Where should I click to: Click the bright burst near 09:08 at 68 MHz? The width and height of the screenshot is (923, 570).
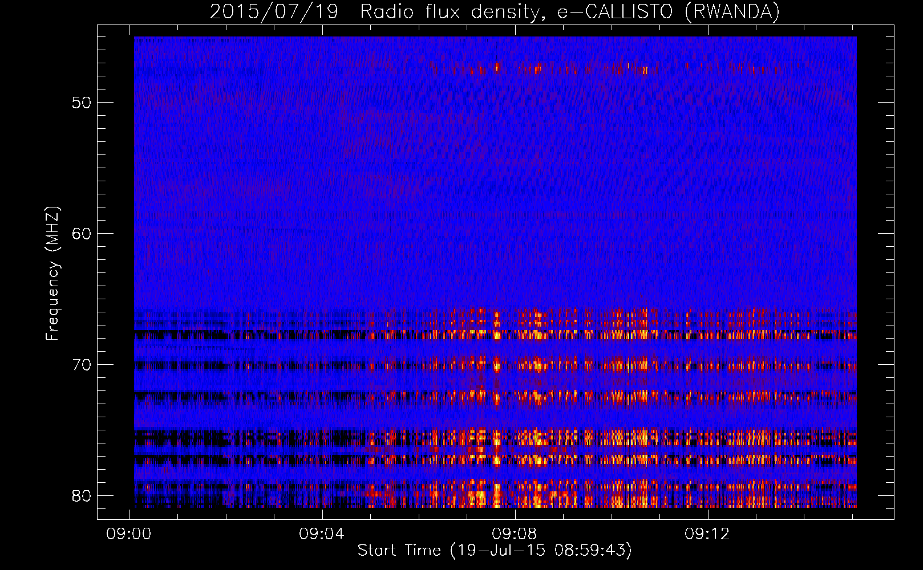[497, 333]
